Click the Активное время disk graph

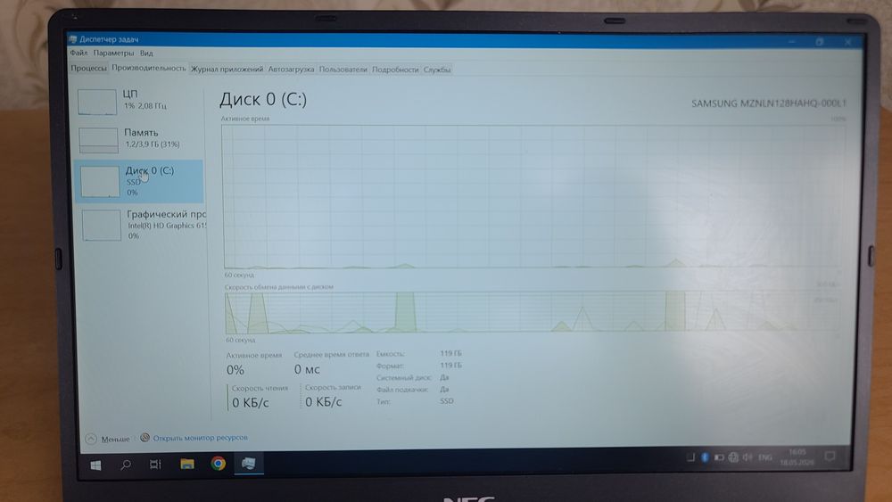coord(533,197)
